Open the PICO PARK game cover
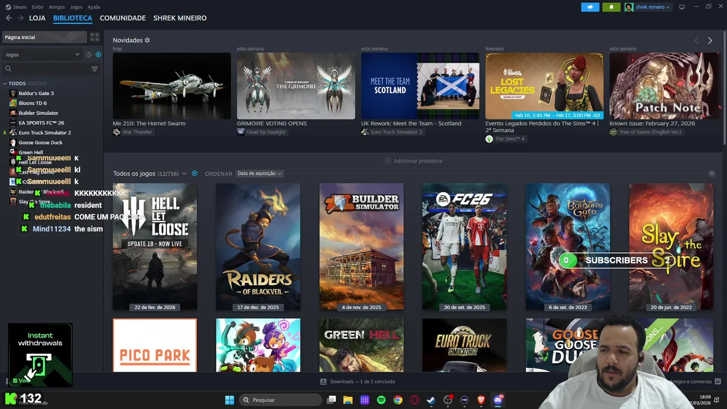This screenshot has width=727, height=409. point(155,345)
